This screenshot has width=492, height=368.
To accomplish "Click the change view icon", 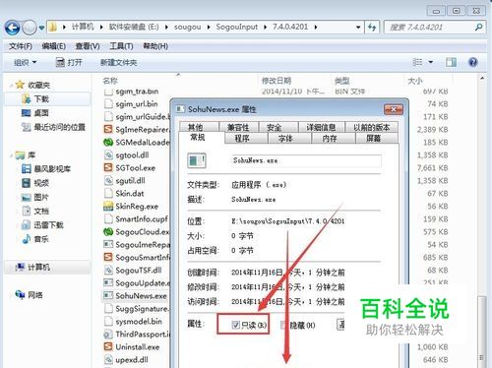I will pyautogui.click(x=417, y=62).
